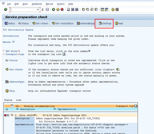
Task: Open Addons&Upgr toolbar button
Action: tap(86, 23)
